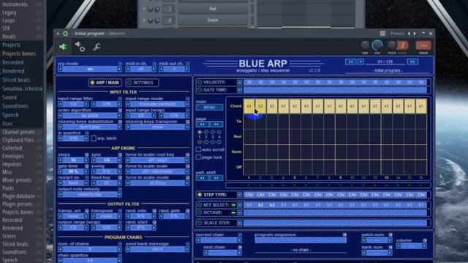The image size is (468, 263).
Task: Open program list dropdown beside 01/128
Action: pos(361,61)
